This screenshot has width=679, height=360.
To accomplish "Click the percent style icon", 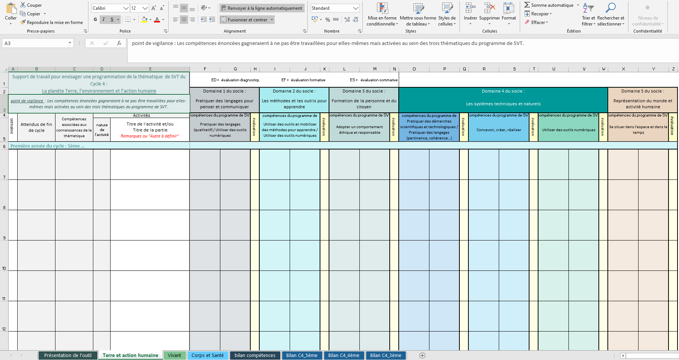I will click(328, 19).
